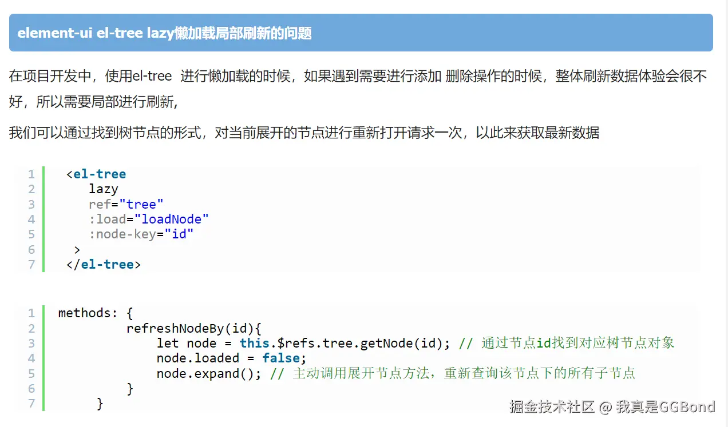Click the comment '主动调用展开节点方法，重新查询该节点下的所有子节点'
The height and width of the screenshot is (427, 728).
point(464,373)
